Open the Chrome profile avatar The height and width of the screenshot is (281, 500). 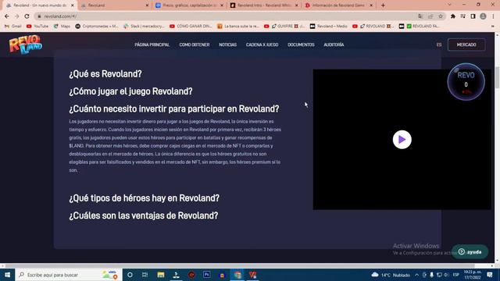click(x=483, y=16)
